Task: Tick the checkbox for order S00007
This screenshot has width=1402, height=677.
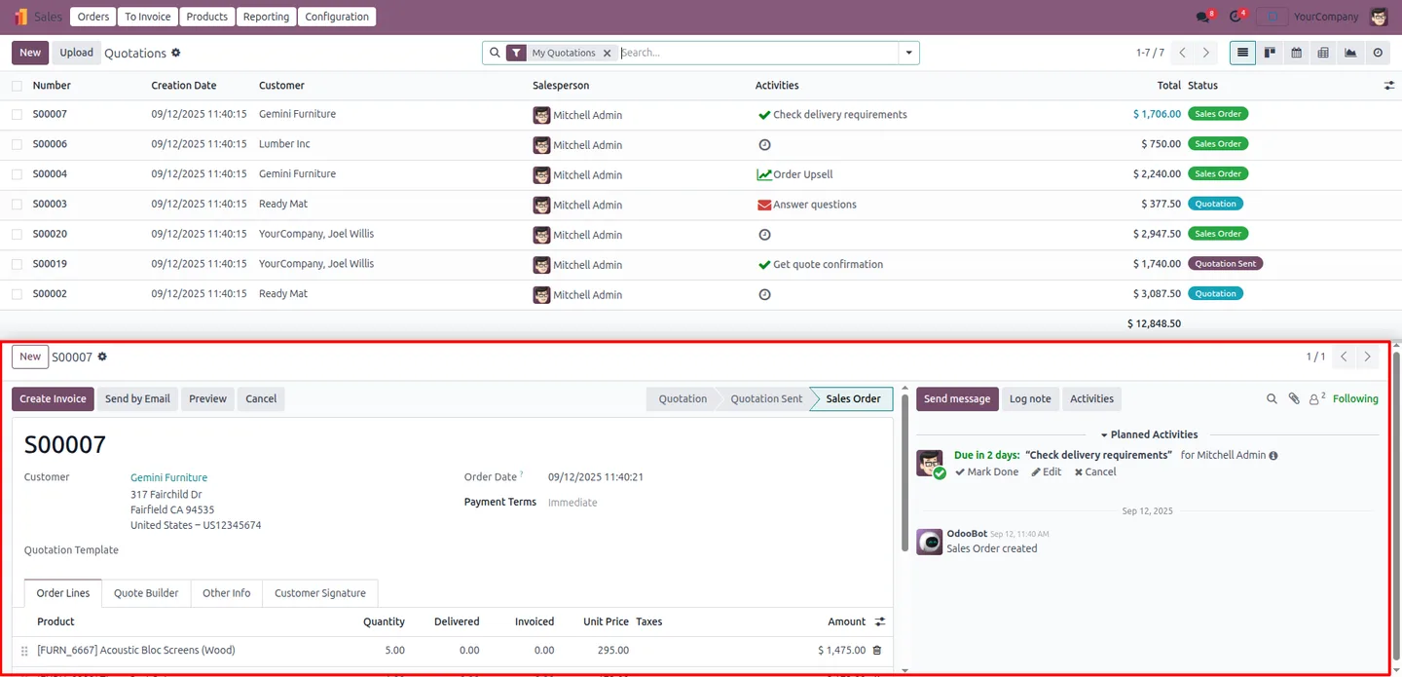Action: click(x=17, y=114)
